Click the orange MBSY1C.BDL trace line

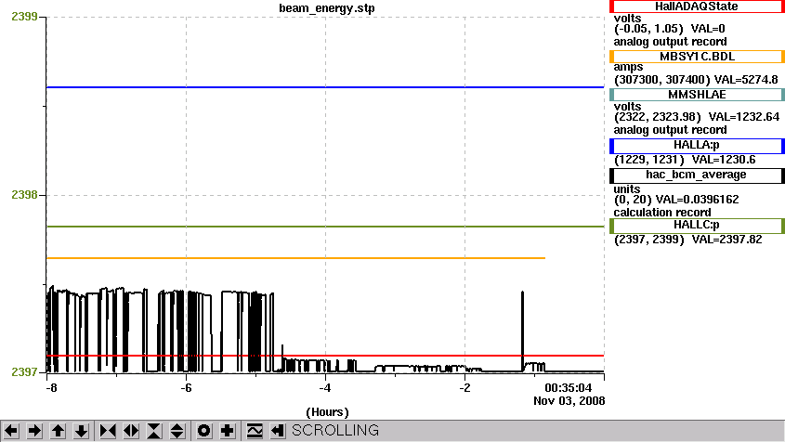(295, 258)
